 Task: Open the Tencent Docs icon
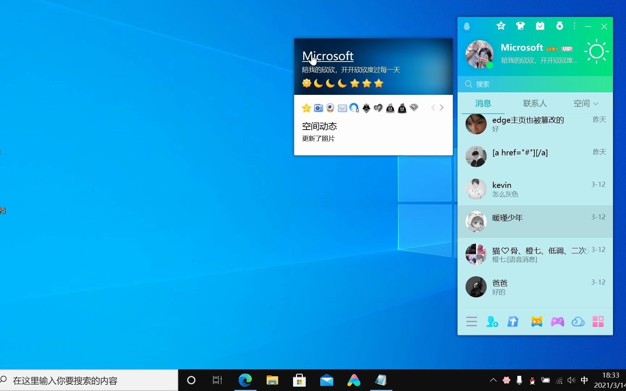(x=513, y=321)
